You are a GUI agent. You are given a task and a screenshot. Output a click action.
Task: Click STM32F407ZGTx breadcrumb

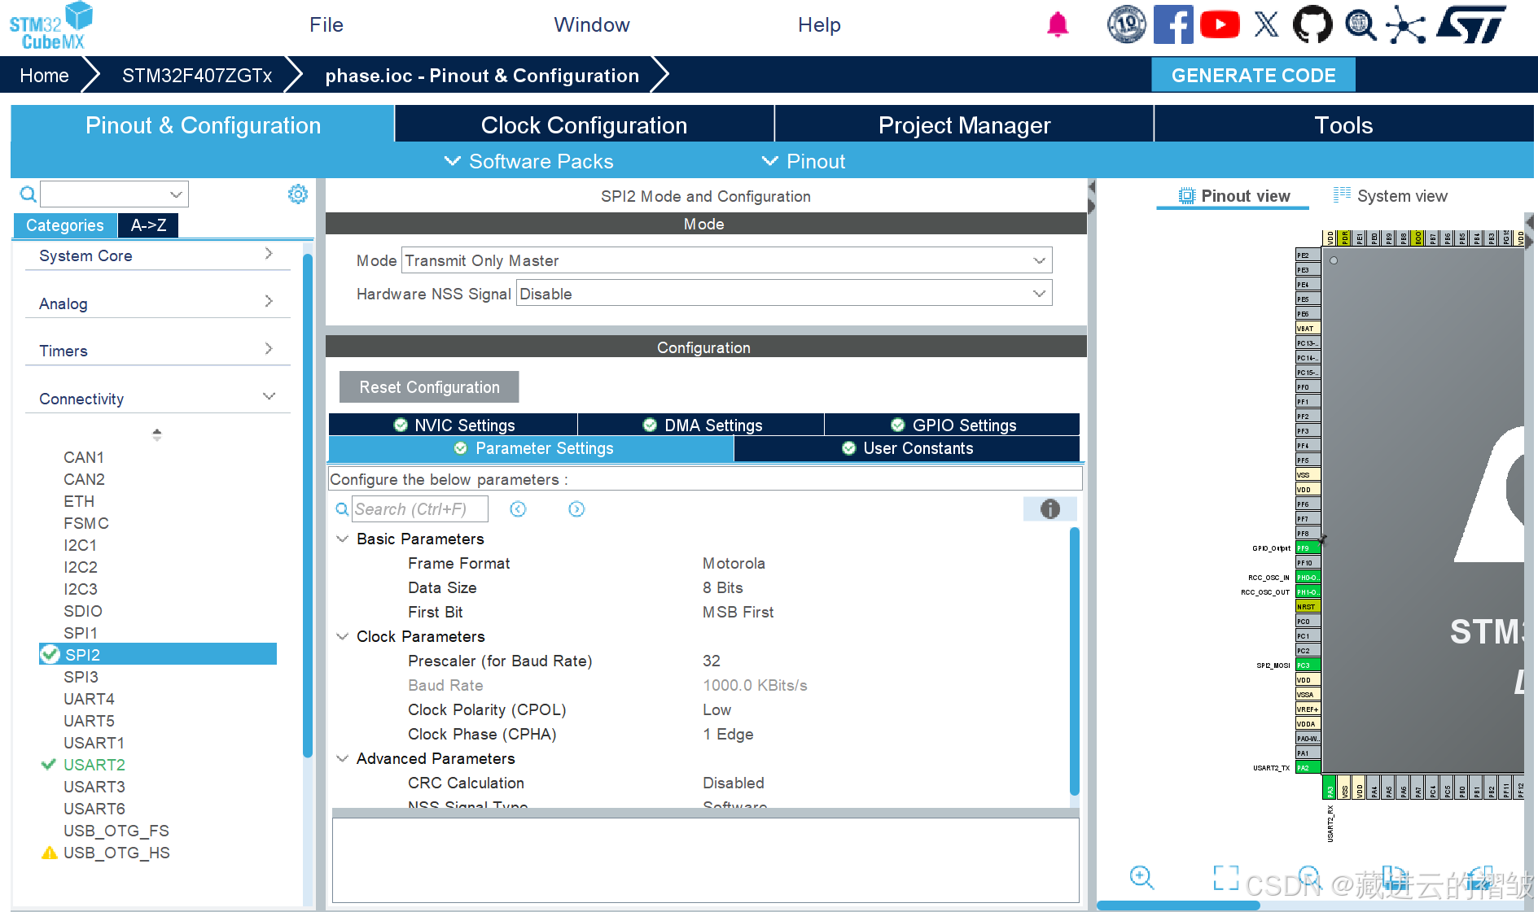(x=197, y=76)
